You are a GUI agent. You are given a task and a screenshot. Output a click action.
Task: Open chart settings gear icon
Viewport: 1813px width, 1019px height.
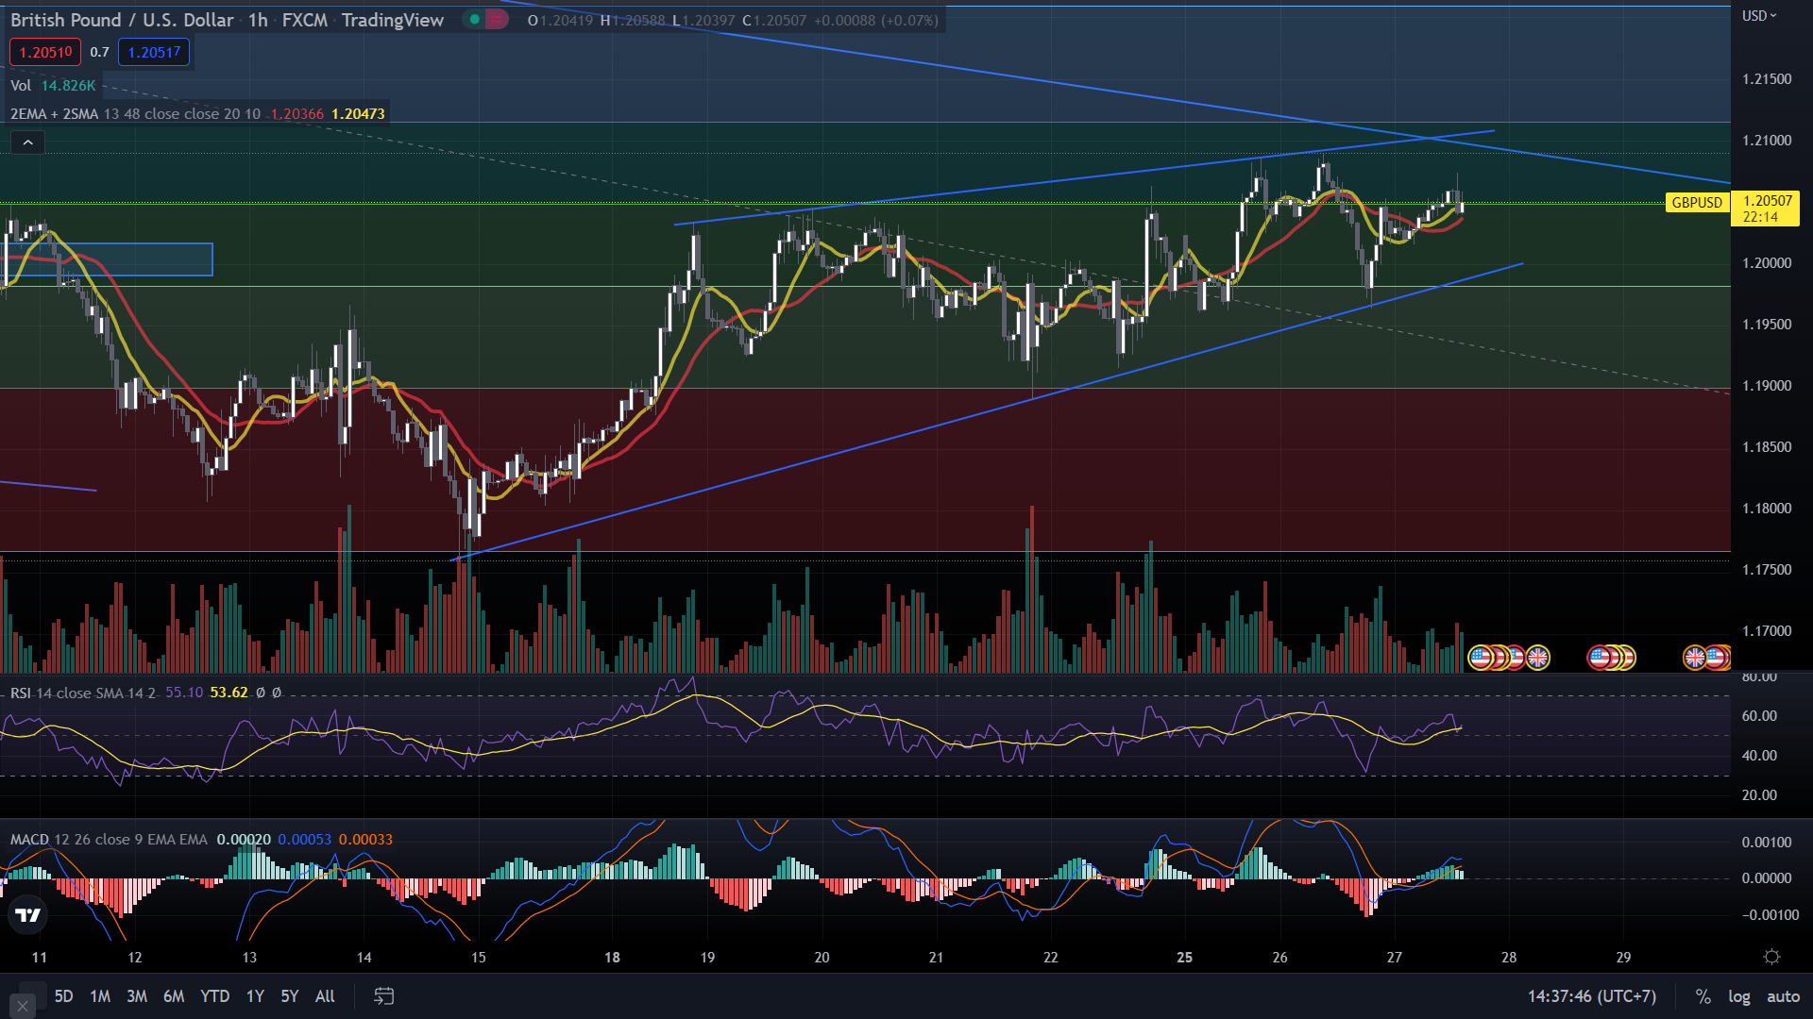click(x=1771, y=957)
